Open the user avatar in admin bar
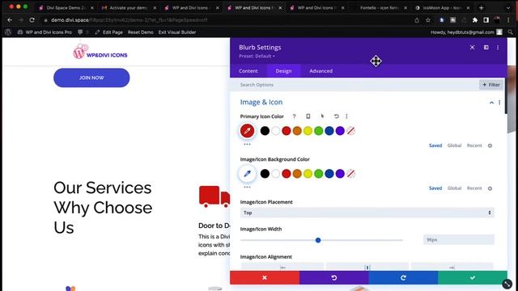 [x=499, y=32]
